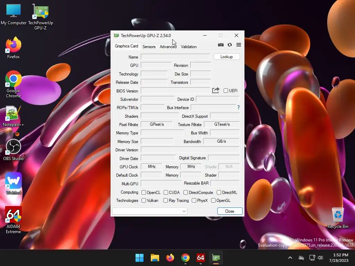
Task: Click the Digital Signature field
Action: [x=224, y=158]
